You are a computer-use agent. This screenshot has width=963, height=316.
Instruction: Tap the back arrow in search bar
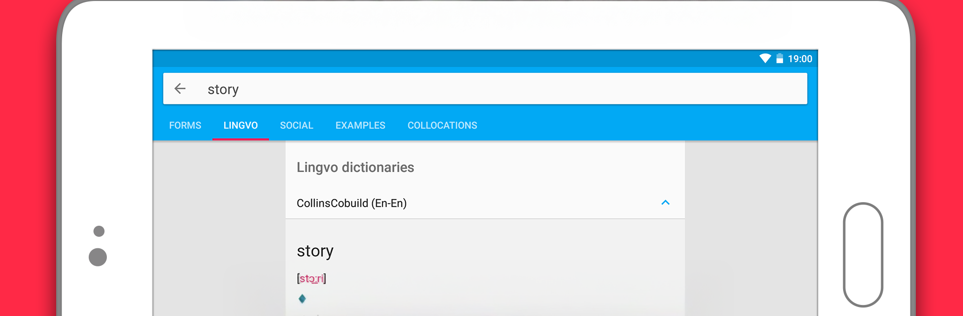pos(180,89)
